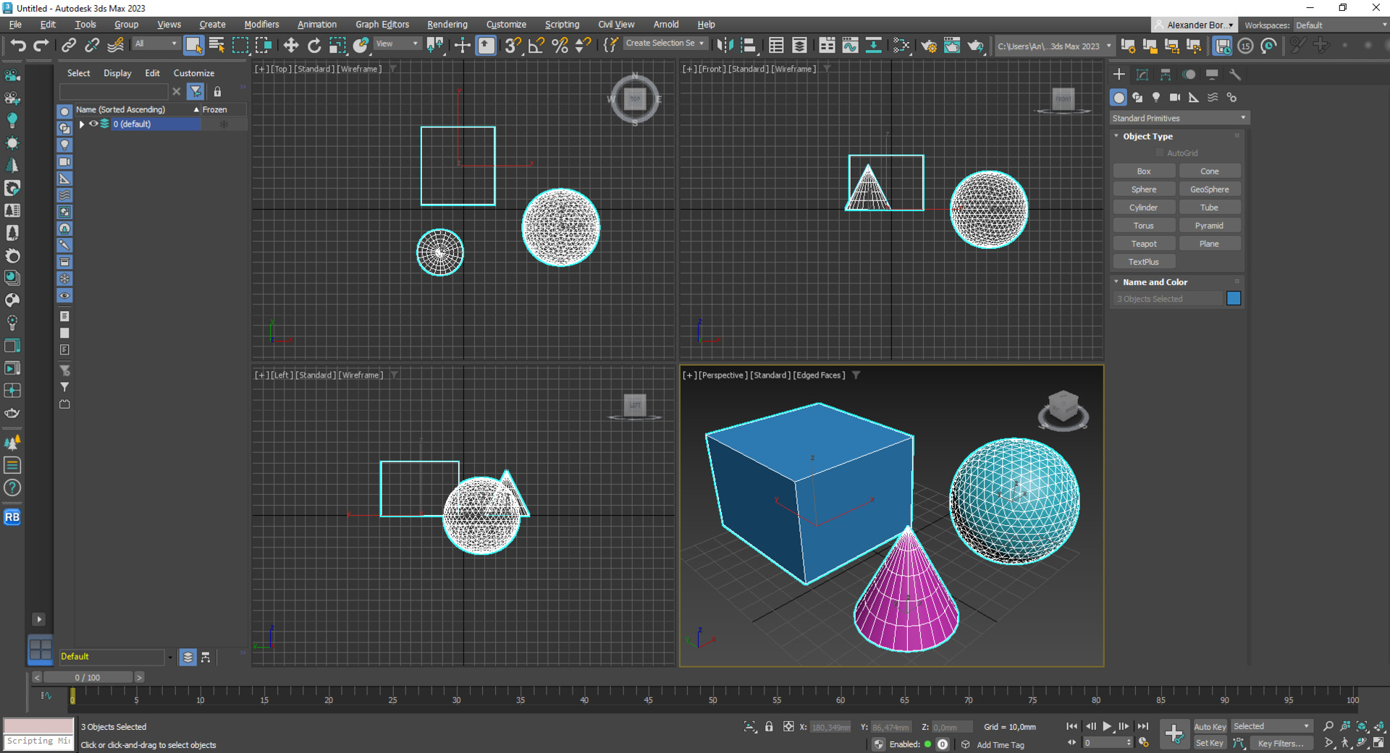The width and height of the screenshot is (1390, 753).
Task: Click the Scene Explorer search field
Action: click(114, 92)
